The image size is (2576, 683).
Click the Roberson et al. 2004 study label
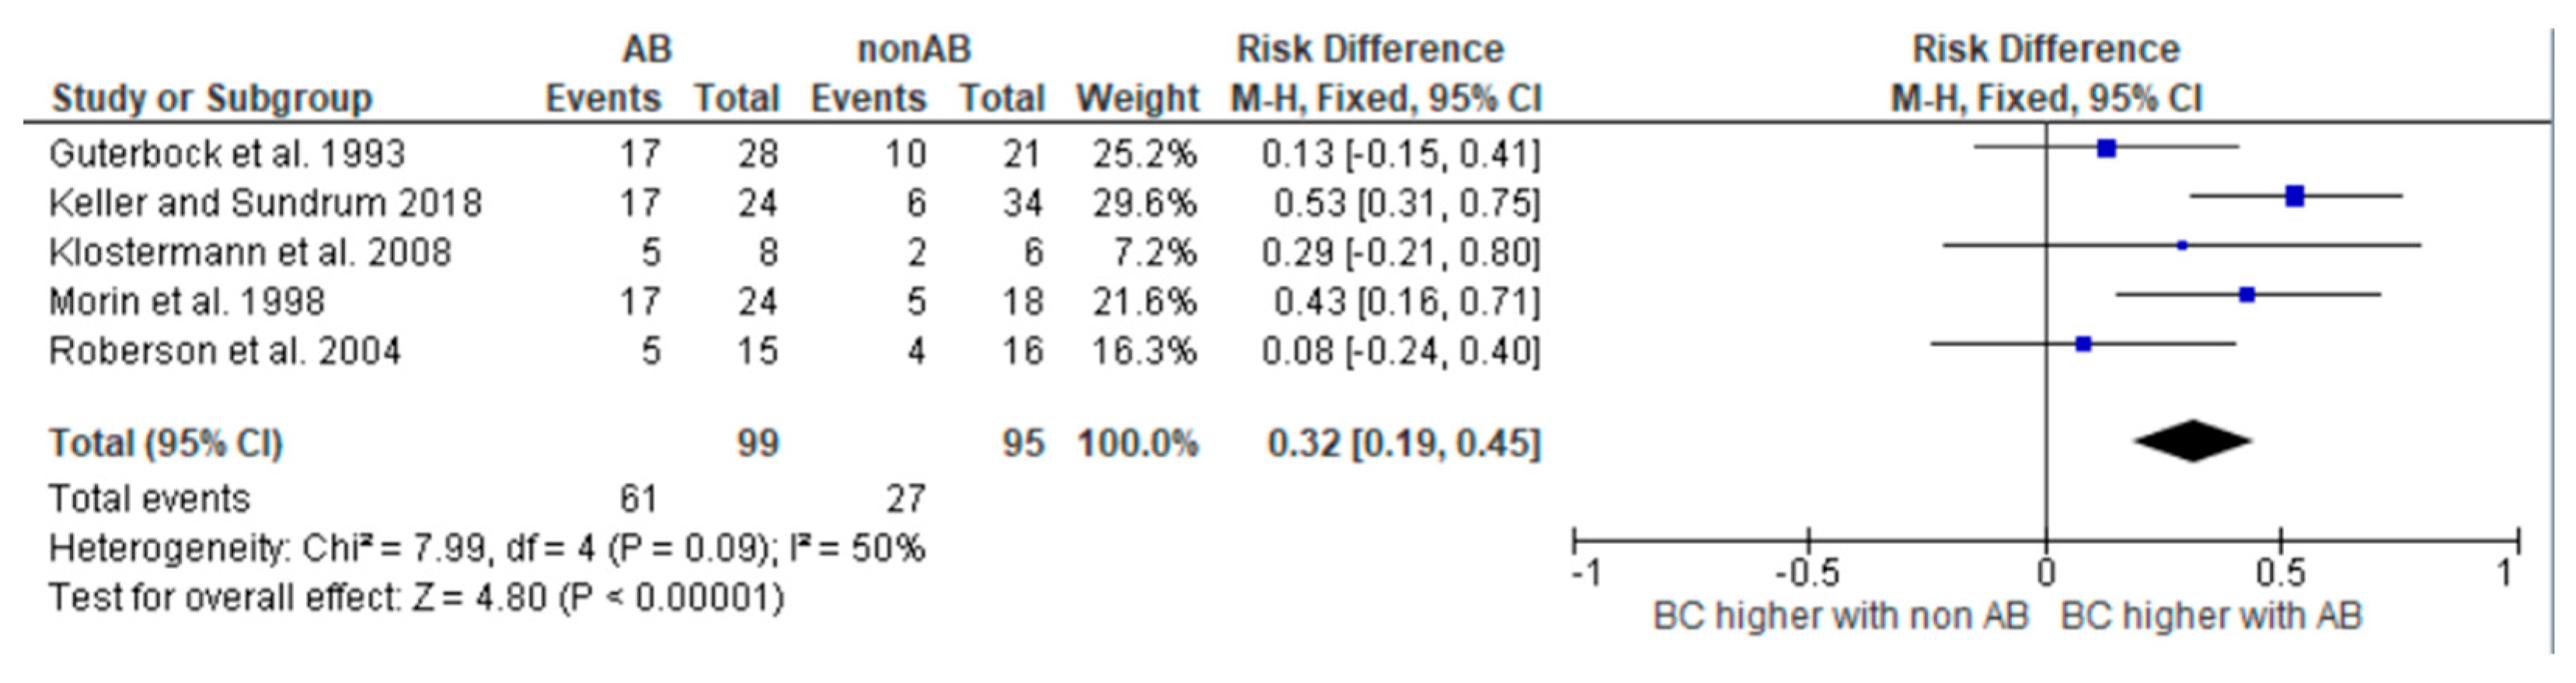(x=225, y=352)
